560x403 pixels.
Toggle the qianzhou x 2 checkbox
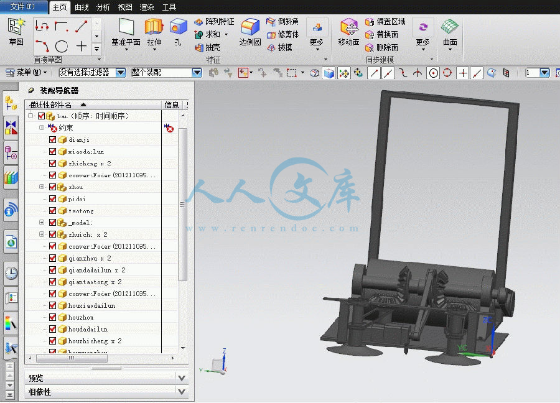[x=52, y=257]
